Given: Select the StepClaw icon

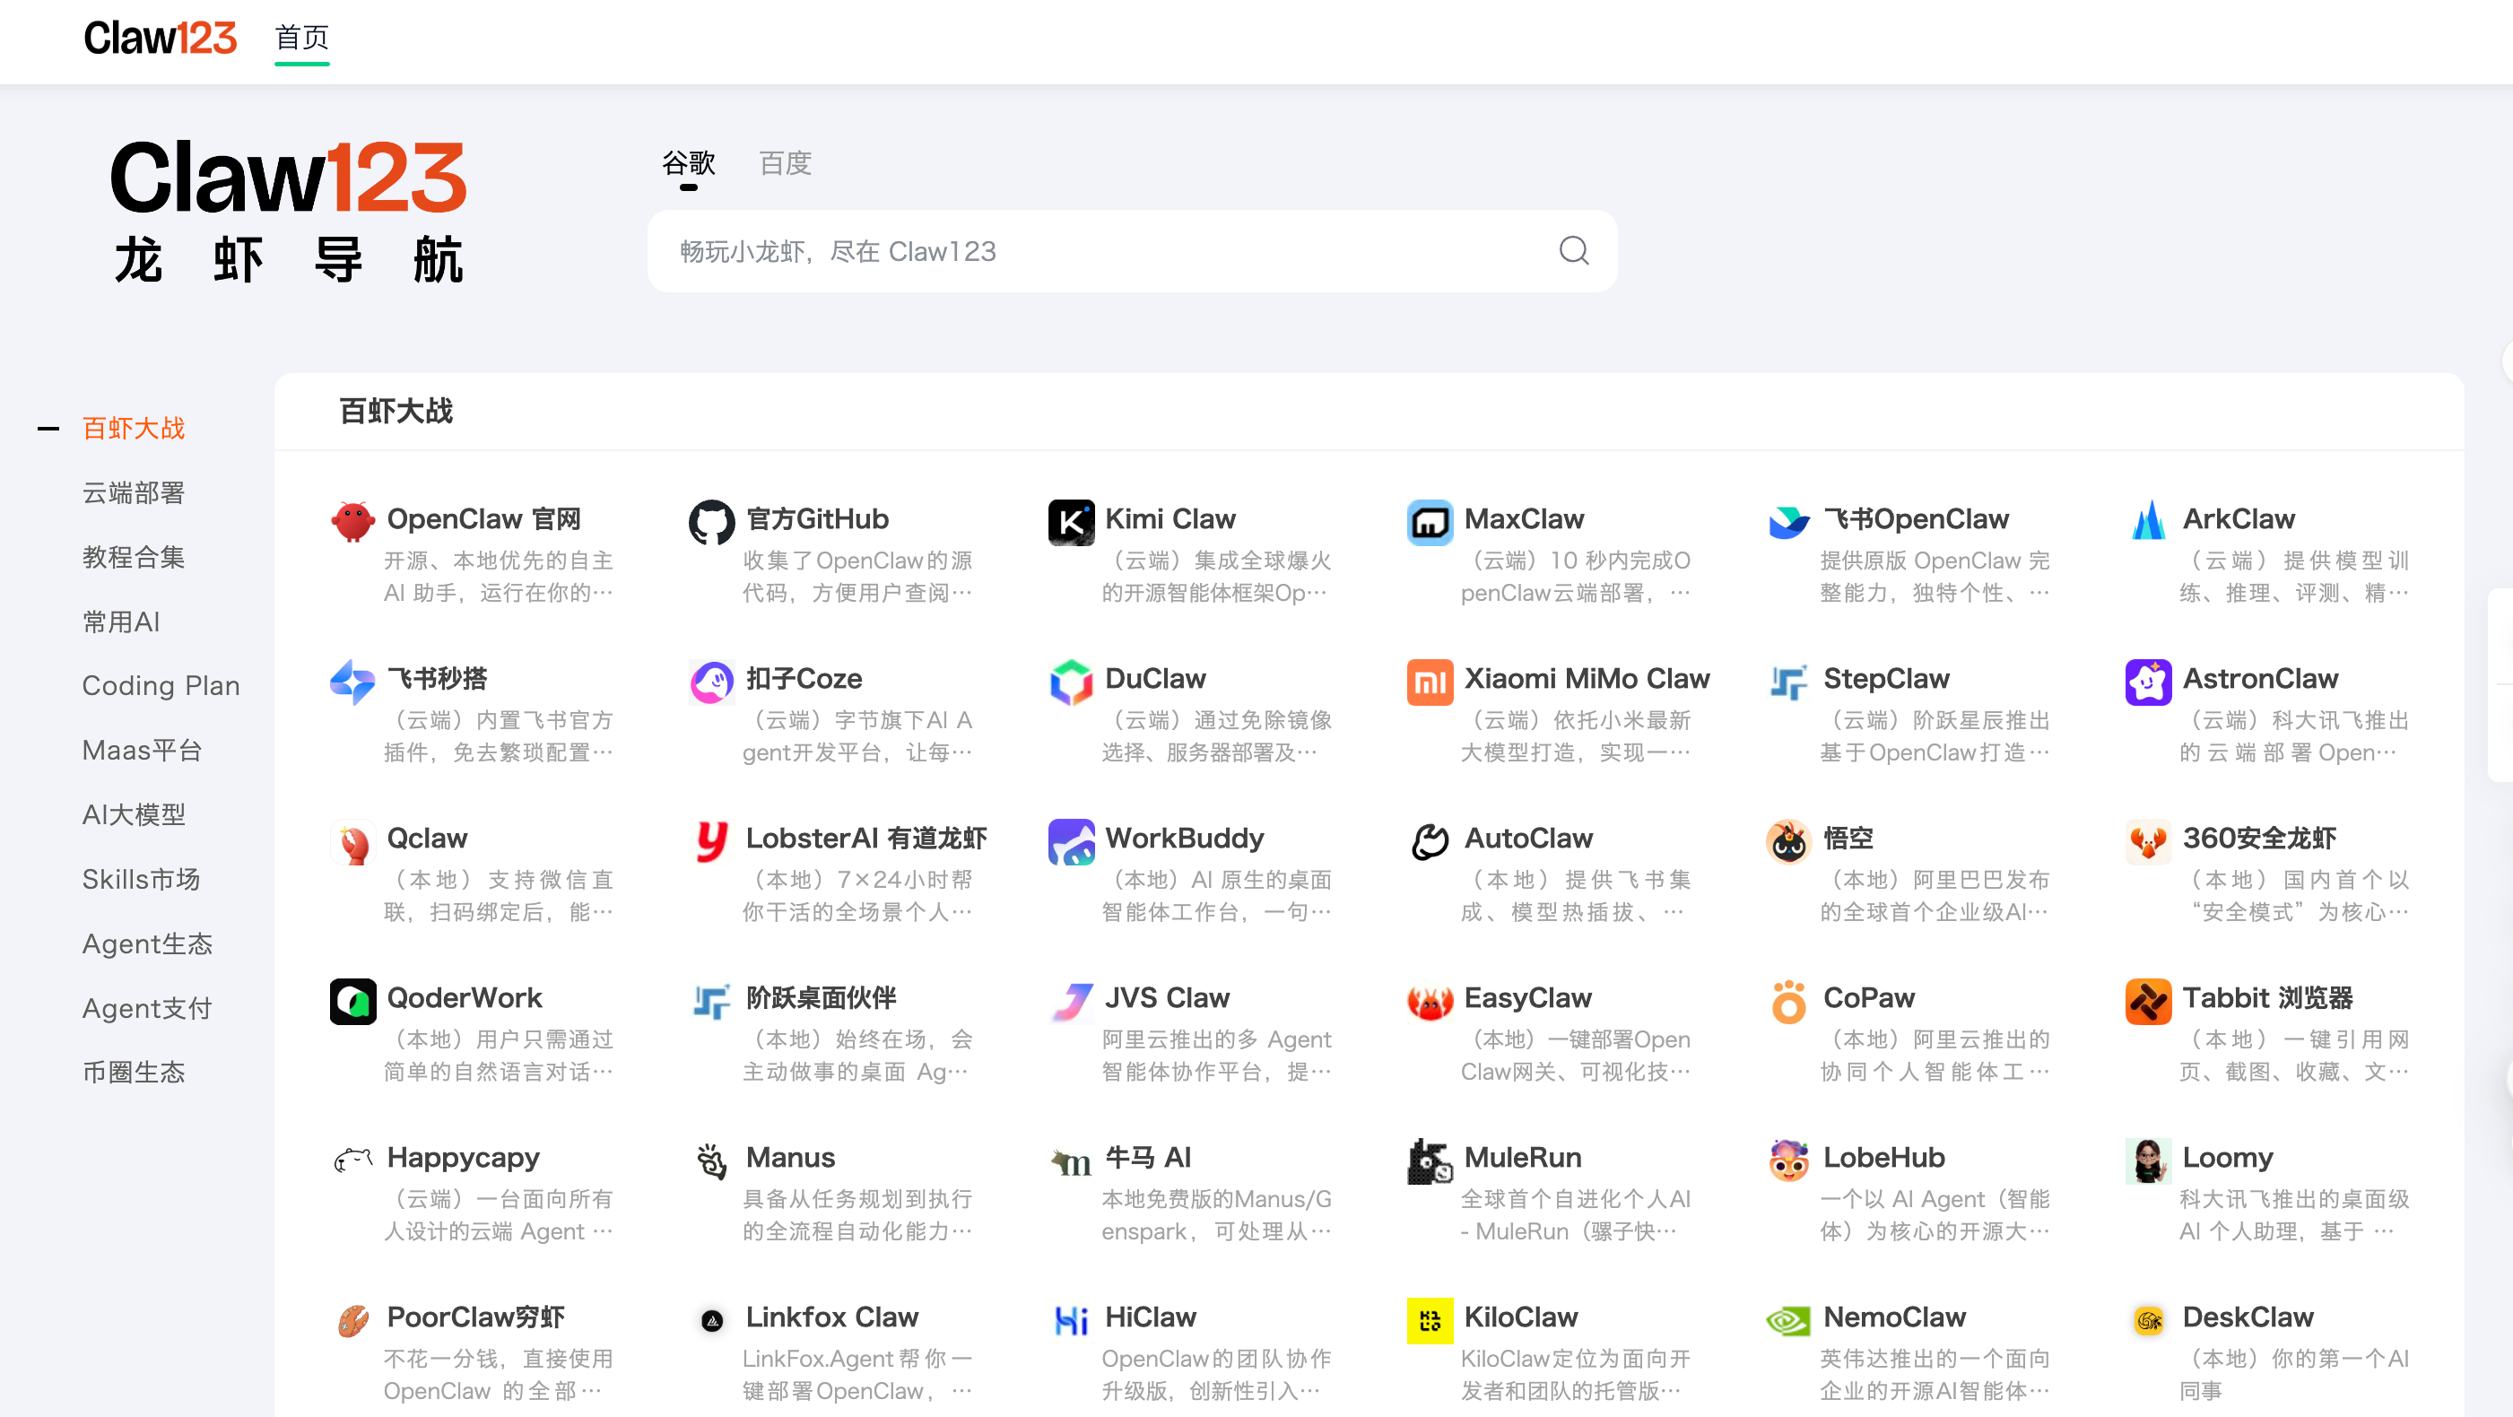Looking at the screenshot, I should click(x=1788, y=682).
